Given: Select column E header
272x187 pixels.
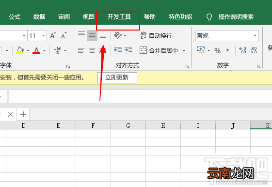Looking at the screenshot, I should pyautogui.click(x=59, y=125).
